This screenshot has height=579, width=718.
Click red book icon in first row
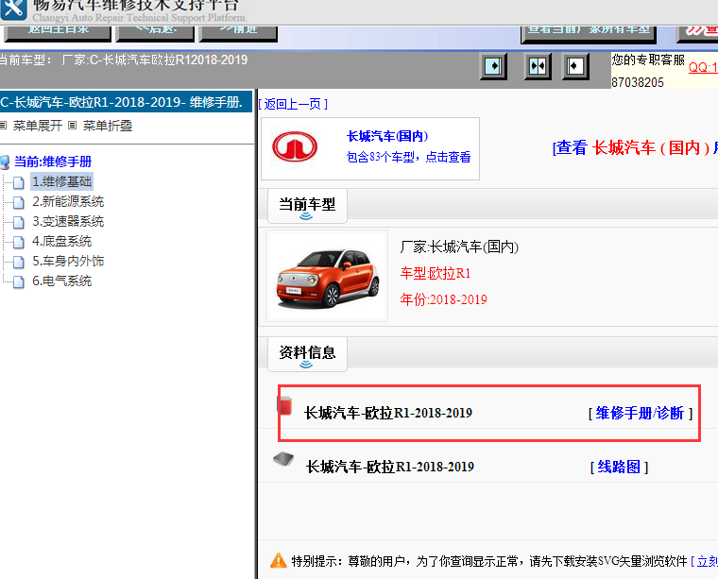pyautogui.click(x=284, y=405)
